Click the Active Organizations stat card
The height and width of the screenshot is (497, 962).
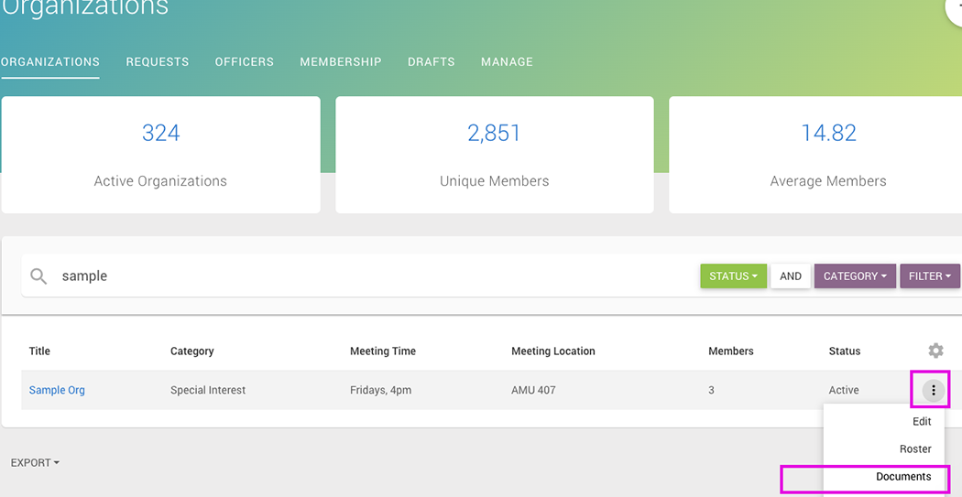(x=160, y=155)
